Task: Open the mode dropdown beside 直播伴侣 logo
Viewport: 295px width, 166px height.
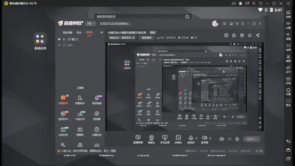Action: tap(91, 24)
